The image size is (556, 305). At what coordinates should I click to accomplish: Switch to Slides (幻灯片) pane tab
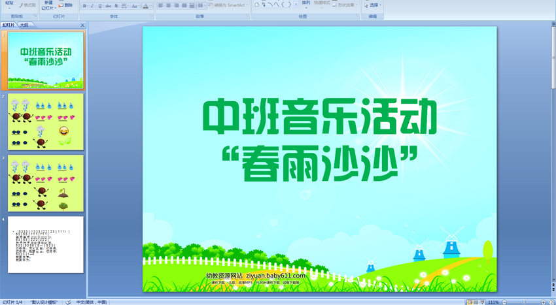(9, 25)
